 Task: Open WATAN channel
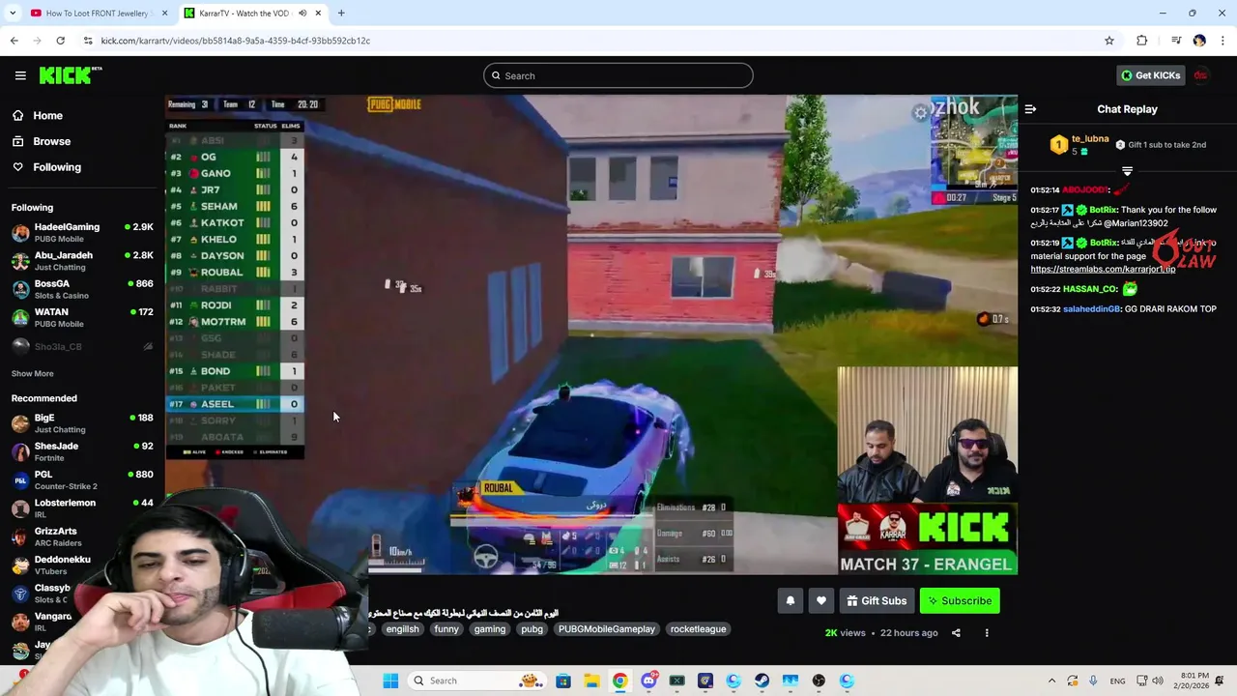coord(82,317)
